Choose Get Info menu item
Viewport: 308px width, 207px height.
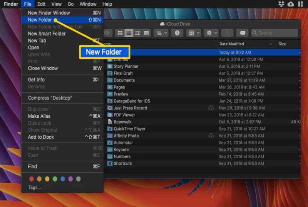click(x=62, y=80)
